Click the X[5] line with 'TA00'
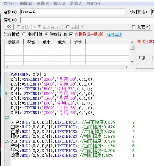The width and height of the screenshot is (154, 166). coord(52,99)
